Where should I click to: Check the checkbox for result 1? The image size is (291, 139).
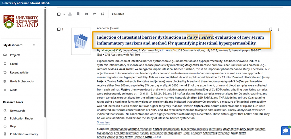pyautogui.click(x=59, y=29)
